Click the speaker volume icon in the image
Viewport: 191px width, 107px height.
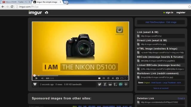coord(42,78)
